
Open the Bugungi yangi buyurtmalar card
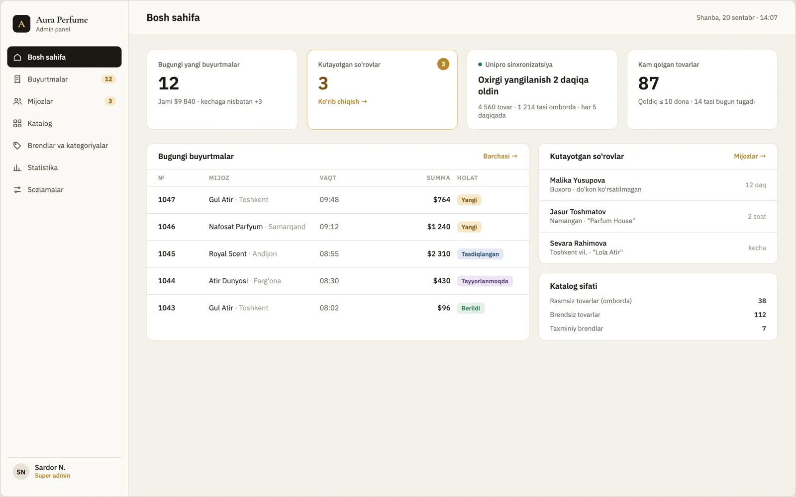(x=222, y=89)
